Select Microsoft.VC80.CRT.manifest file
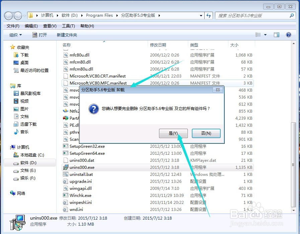This screenshot has height=234, width=300. (97, 76)
